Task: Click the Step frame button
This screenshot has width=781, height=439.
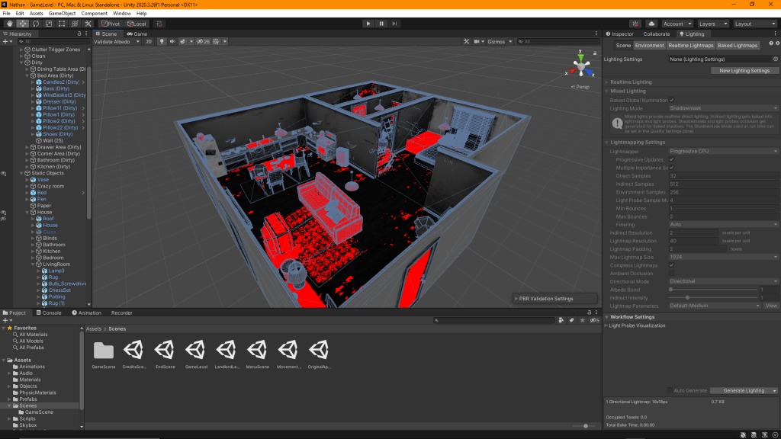Action: [394, 24]
